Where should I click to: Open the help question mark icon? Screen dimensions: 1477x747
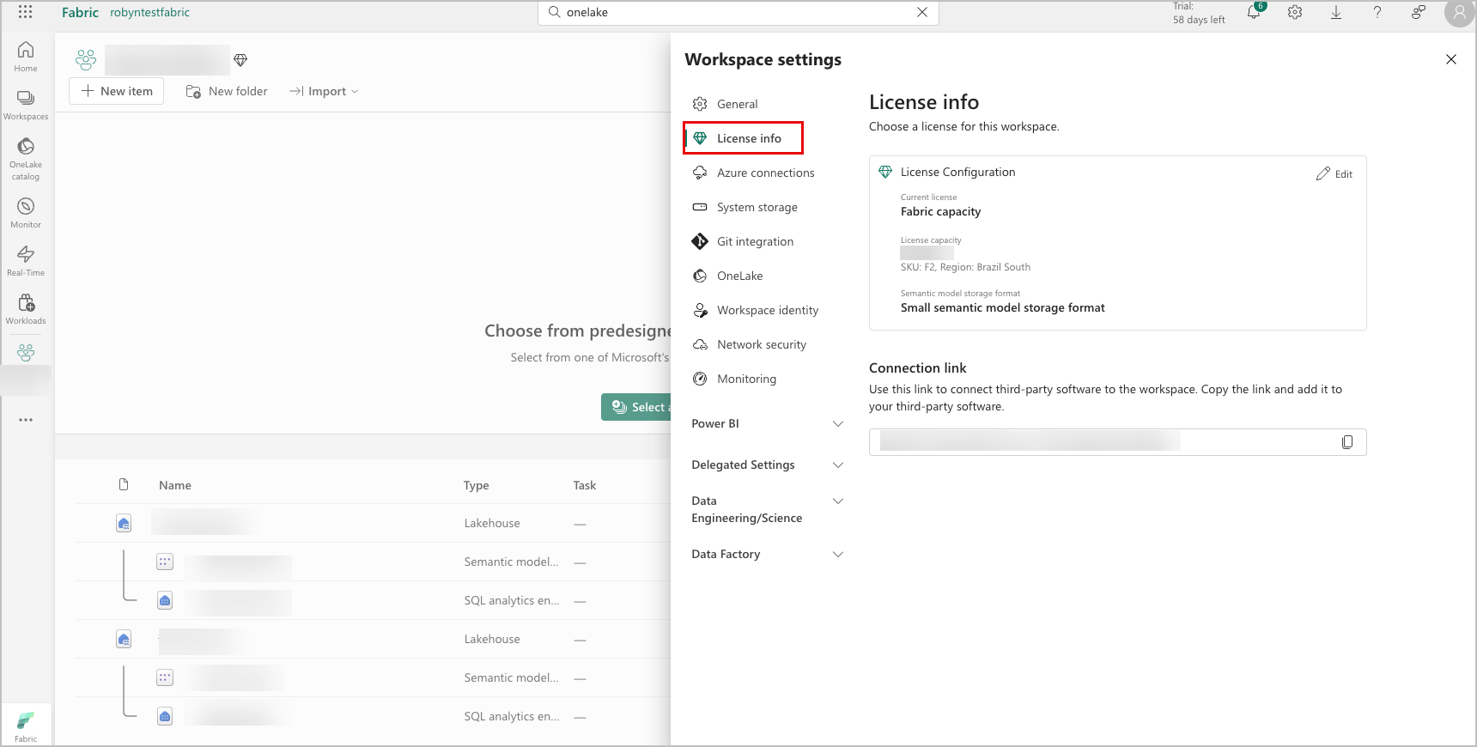pyautogui.click(x=1377, y=12)
